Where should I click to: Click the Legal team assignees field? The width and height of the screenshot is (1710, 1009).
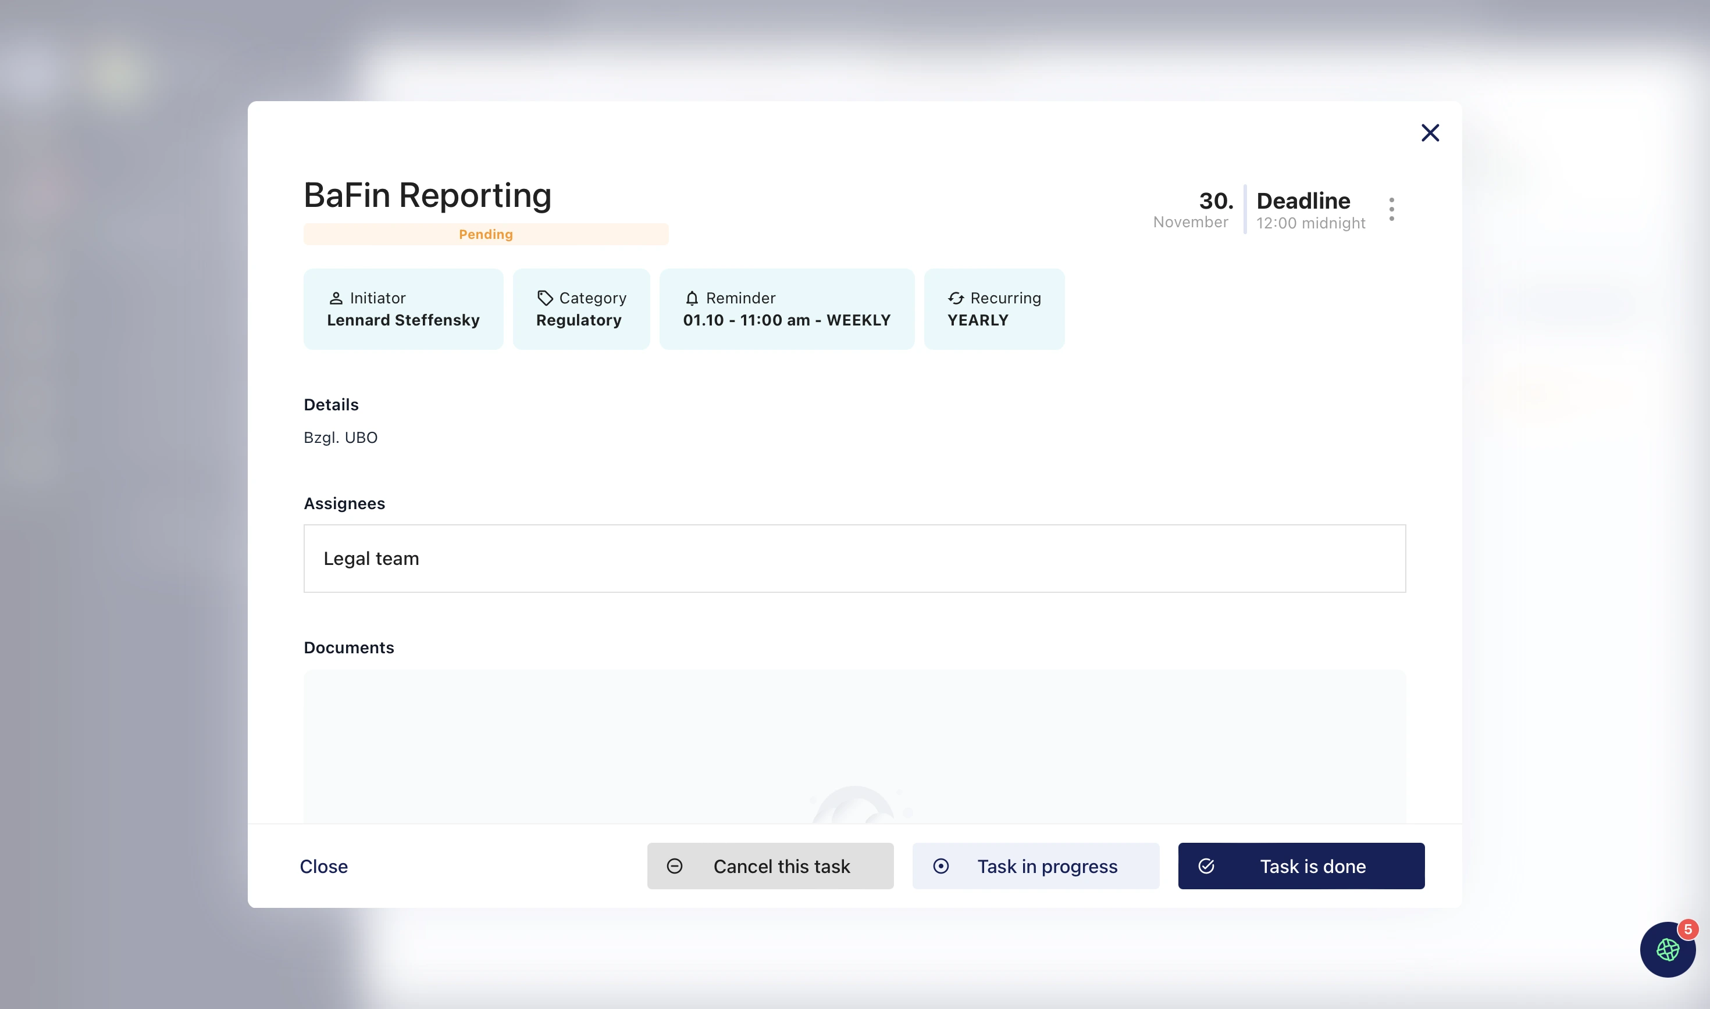coord(854,558)
